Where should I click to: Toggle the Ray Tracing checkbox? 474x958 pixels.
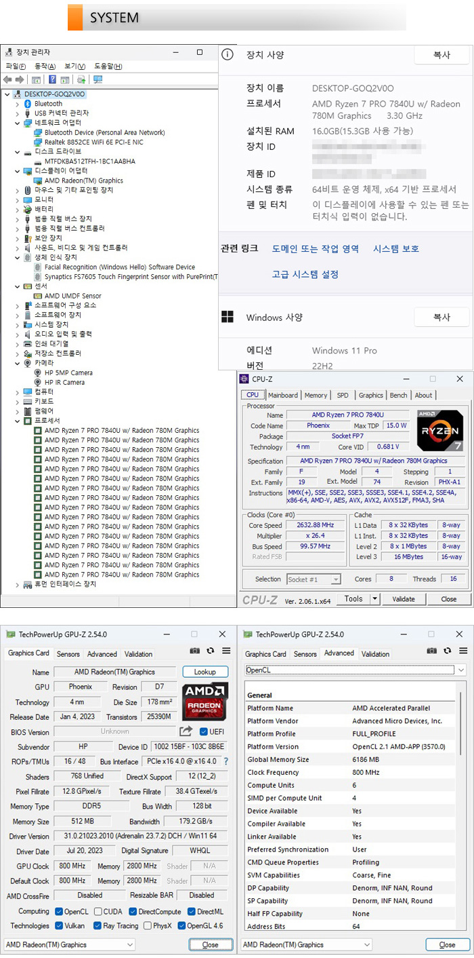point(98,925)
